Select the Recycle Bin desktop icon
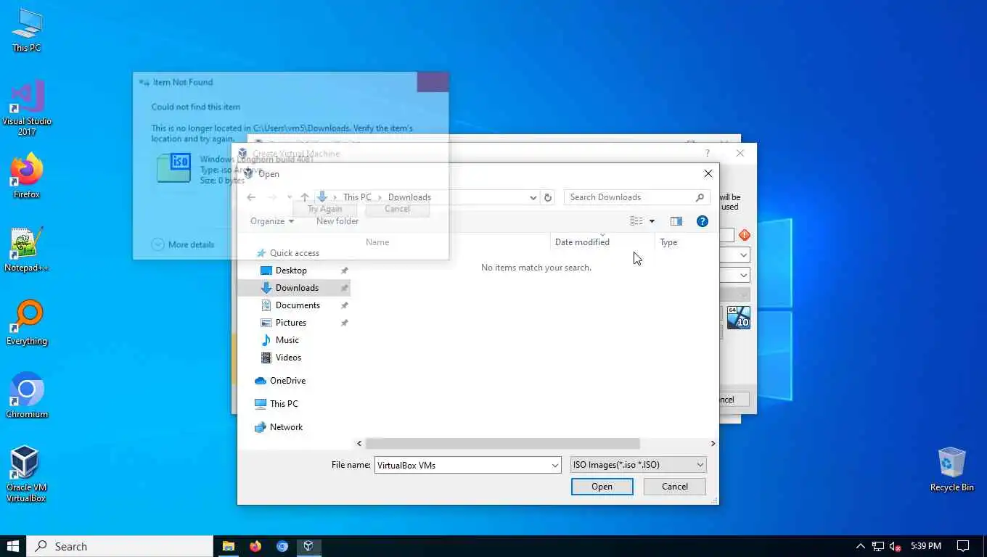The width and height of the screenshot is (987, 557). tap(951, 469)
